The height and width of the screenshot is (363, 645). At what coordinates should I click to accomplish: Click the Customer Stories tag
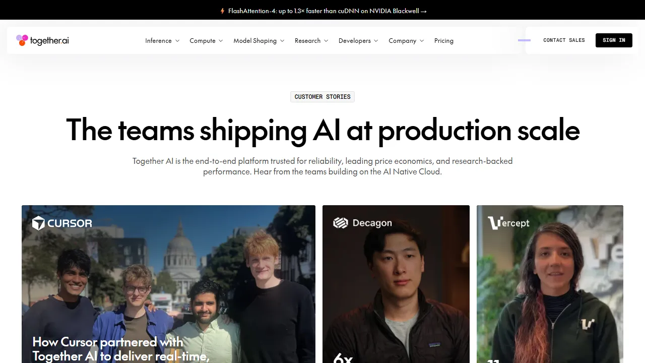(x=322, y=97)
